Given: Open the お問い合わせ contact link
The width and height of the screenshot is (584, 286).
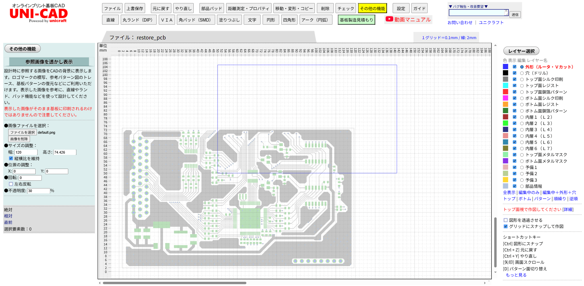Looking at the screenshot, I should [x=460, y=23].
